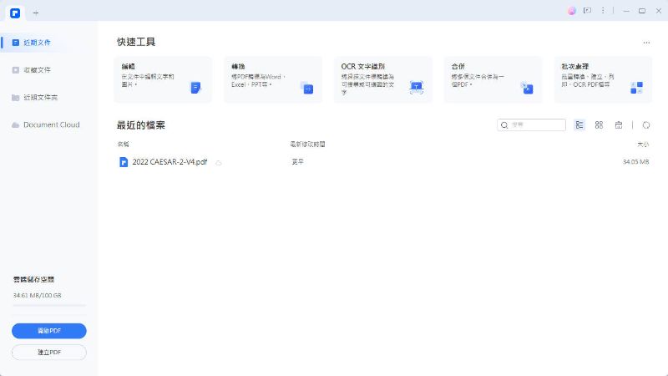The height and width of the screenshot is (376, 668).
Task: Select 收藏文件 in the sidebar
Action: (x=37, y=70)
